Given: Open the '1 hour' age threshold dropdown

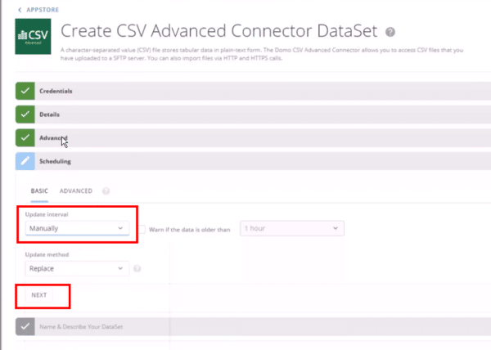Looking at the screenshot, I should click(291, 228).
